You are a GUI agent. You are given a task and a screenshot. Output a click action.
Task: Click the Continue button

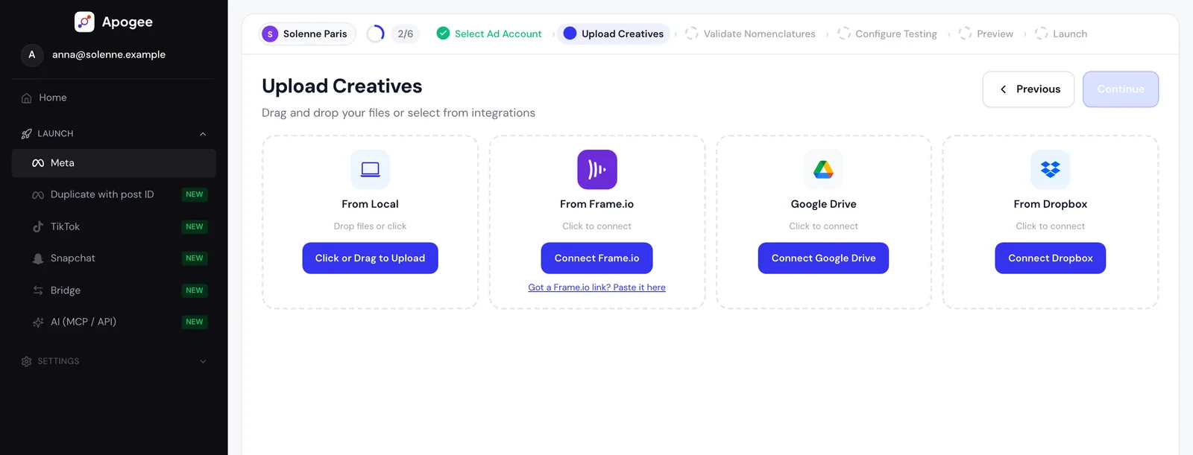(1121, 89)
